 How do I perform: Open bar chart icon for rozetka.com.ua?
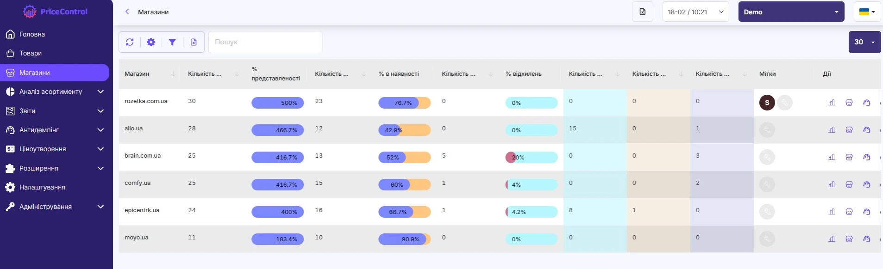click(832, 103)
